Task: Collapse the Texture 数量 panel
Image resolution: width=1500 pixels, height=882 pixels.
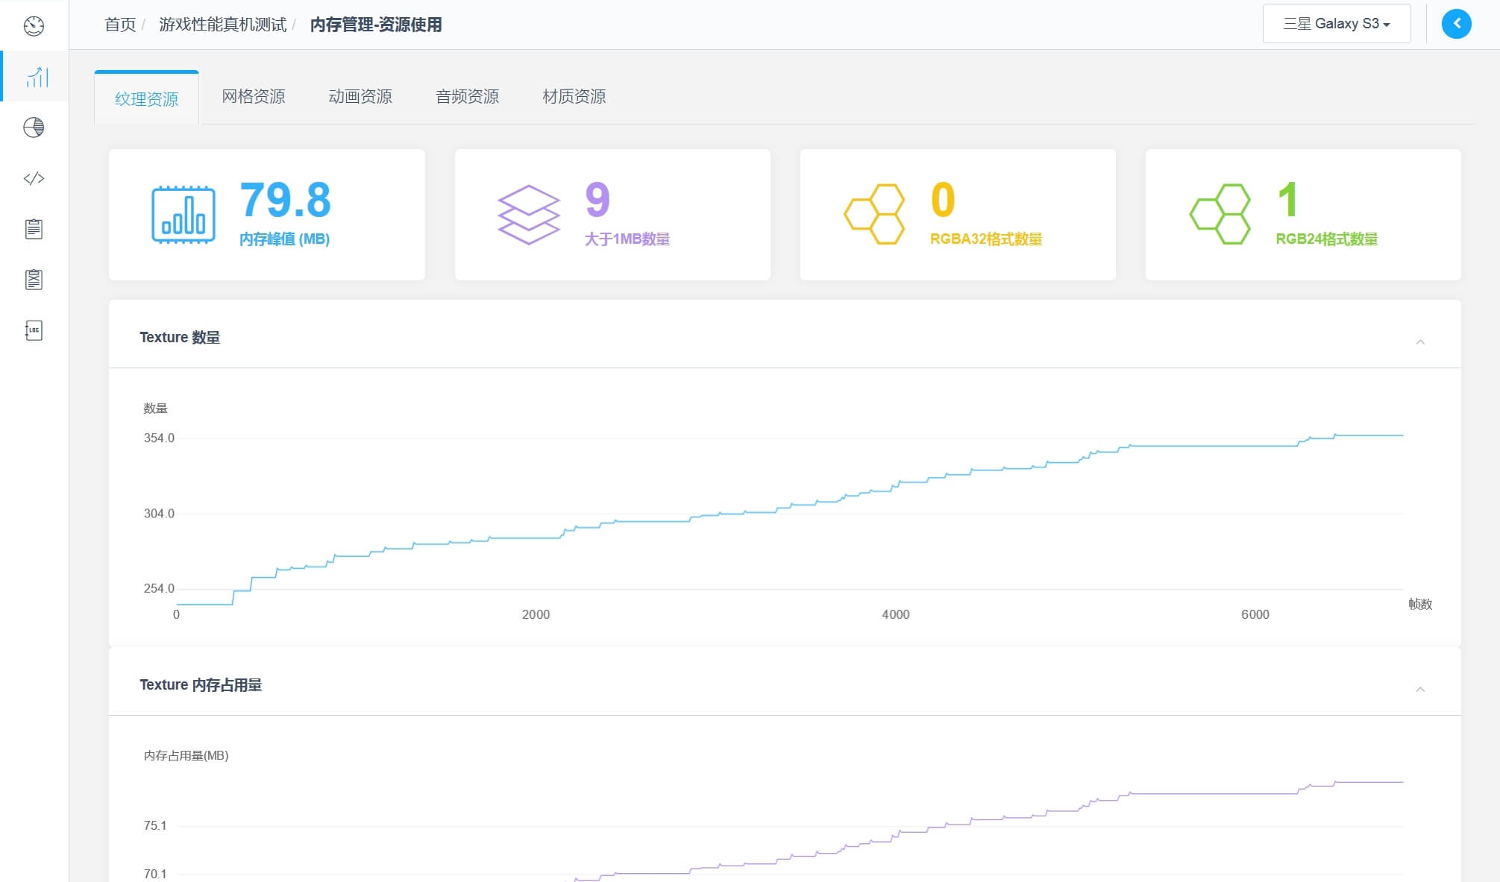Action: pyautogui.click(x=1420, y=342)
